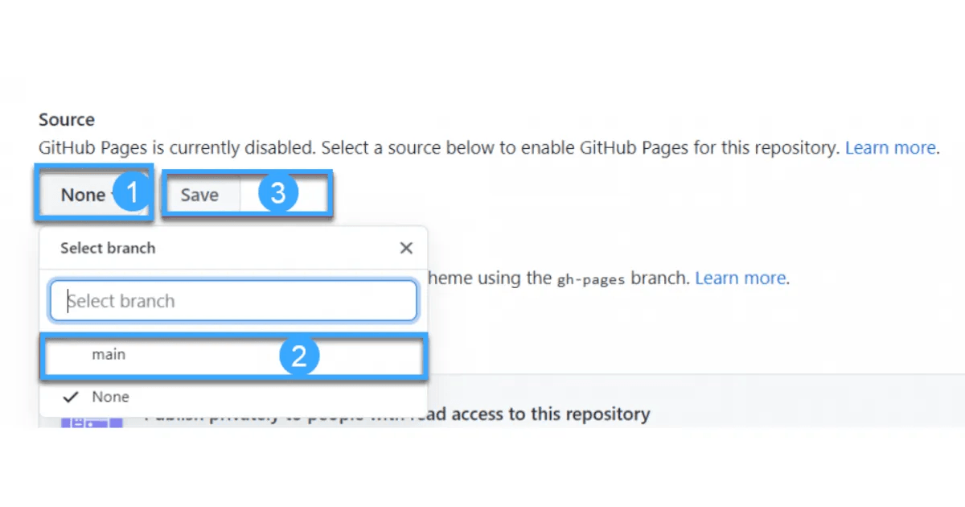Viewport: 965px width, 507px height.
Task: Open the None source dropdown
Action: (x=83, y=194)
